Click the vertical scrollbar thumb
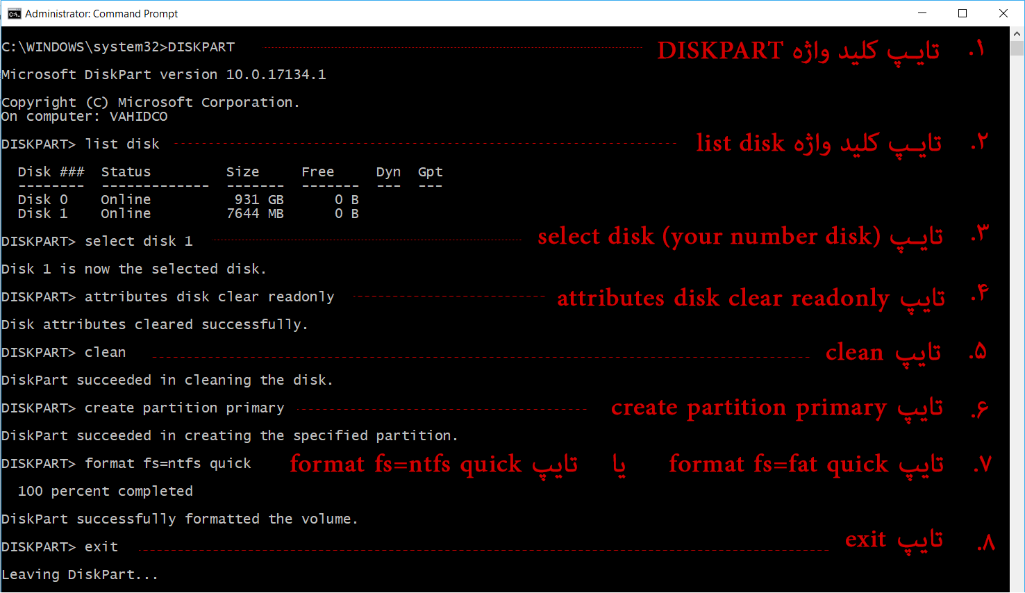This screenshot has height=593, width=1025. [1017, 48]
